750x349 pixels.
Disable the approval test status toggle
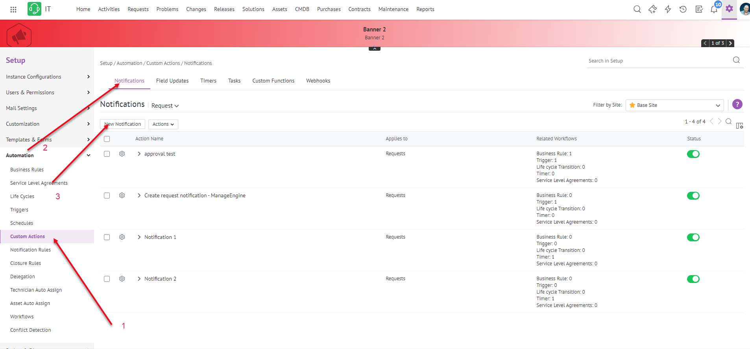(x=693, y=154)
